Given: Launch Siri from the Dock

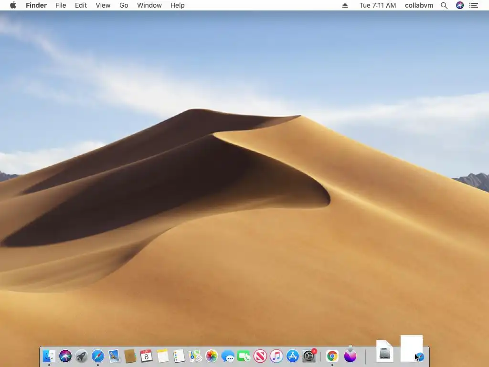Looking at the screenshot, I should [65, 356].
